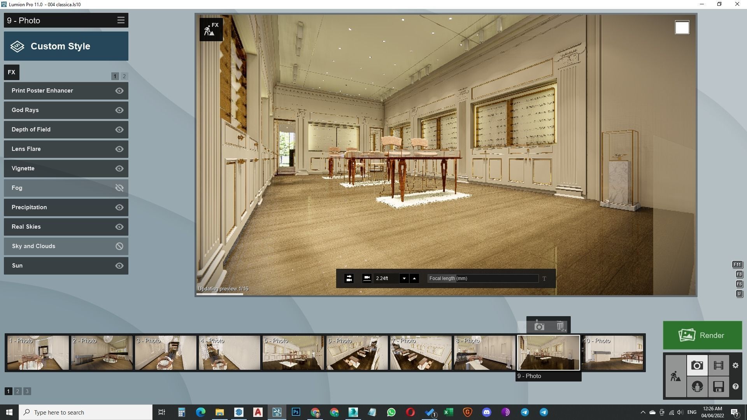Click the F6 shortcut key button

pyautogui.click(x=739, y=284)
